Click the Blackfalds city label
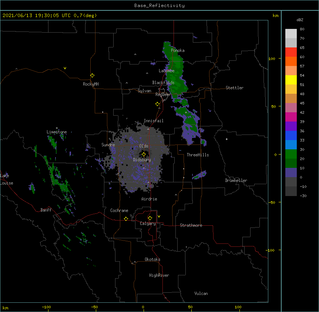The width and height of the screenshot is (319, 312). pos(163,83)
